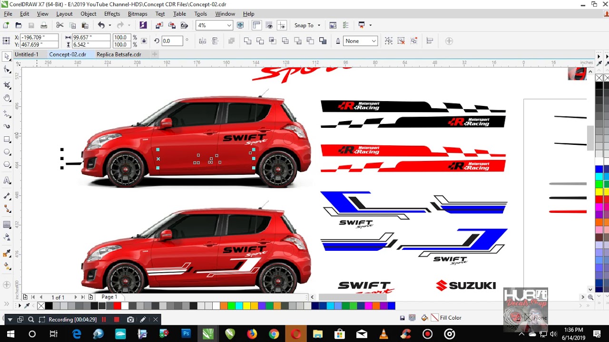Select the Transparency tool
609x342 pixels.
pyautogui.click(x=7, y=237)
